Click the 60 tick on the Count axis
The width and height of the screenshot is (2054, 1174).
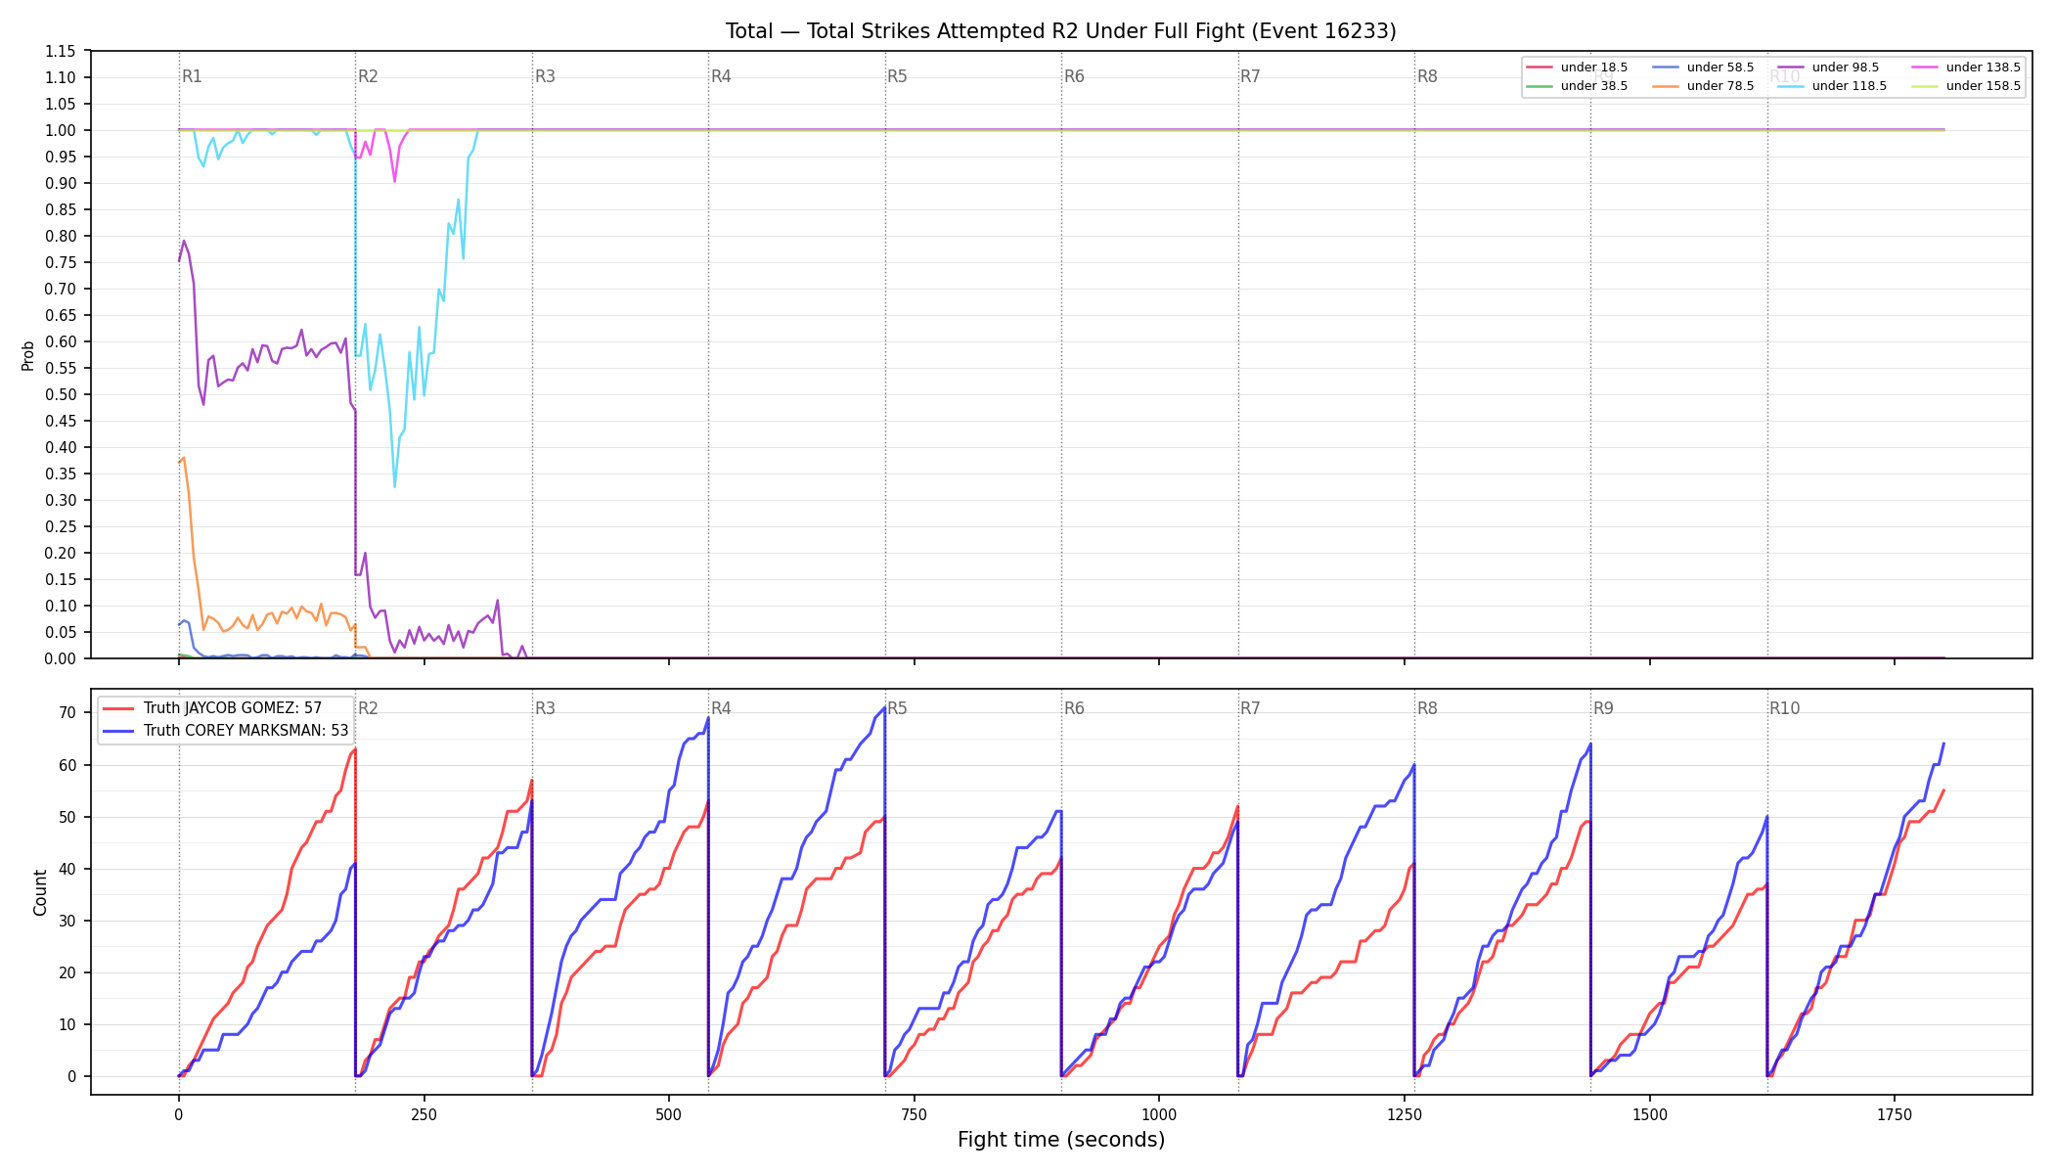pos(67,765)
